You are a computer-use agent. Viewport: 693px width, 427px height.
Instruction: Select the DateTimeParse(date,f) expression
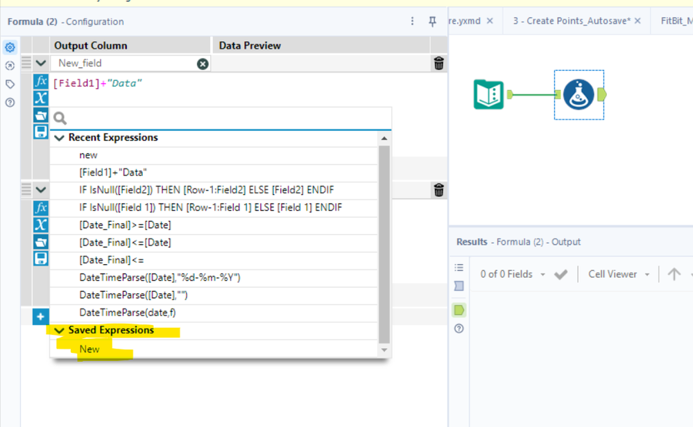pos(214,313)
